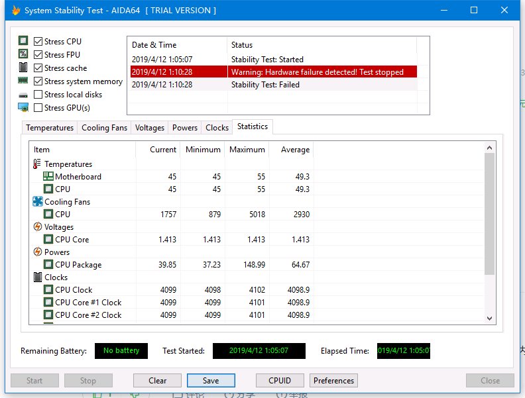Click the local disks drive icon
Viewport: 525px width, 398px height.
click(23, 95)
